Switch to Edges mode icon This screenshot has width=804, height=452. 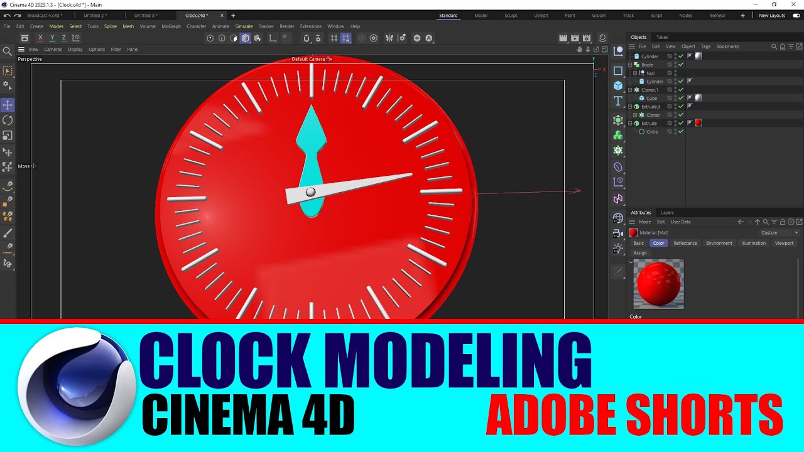222,38
